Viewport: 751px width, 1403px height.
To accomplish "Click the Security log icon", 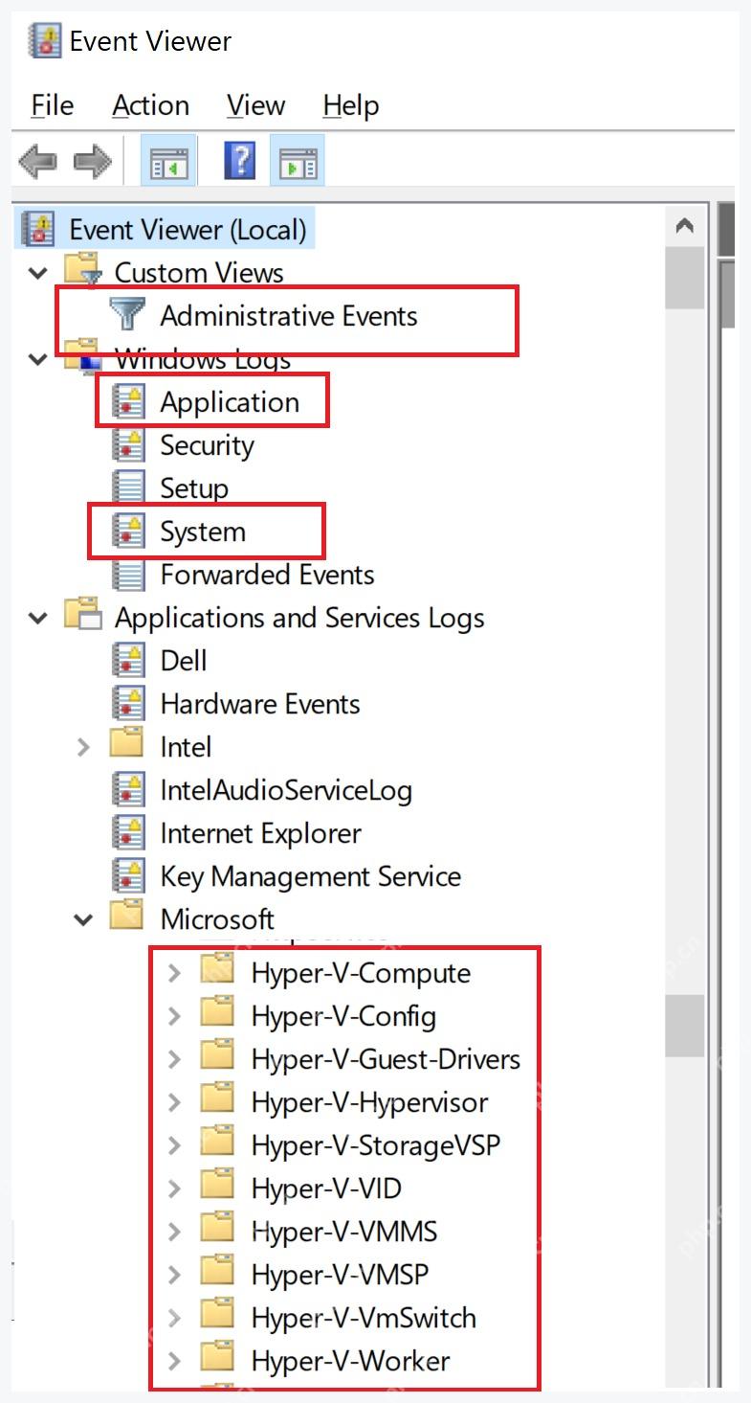I will pyautogui.click(x=128, y=444).
